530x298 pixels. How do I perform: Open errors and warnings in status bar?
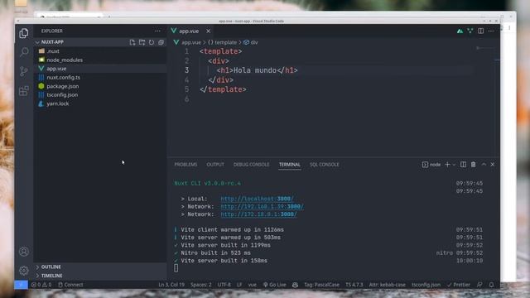41,285
